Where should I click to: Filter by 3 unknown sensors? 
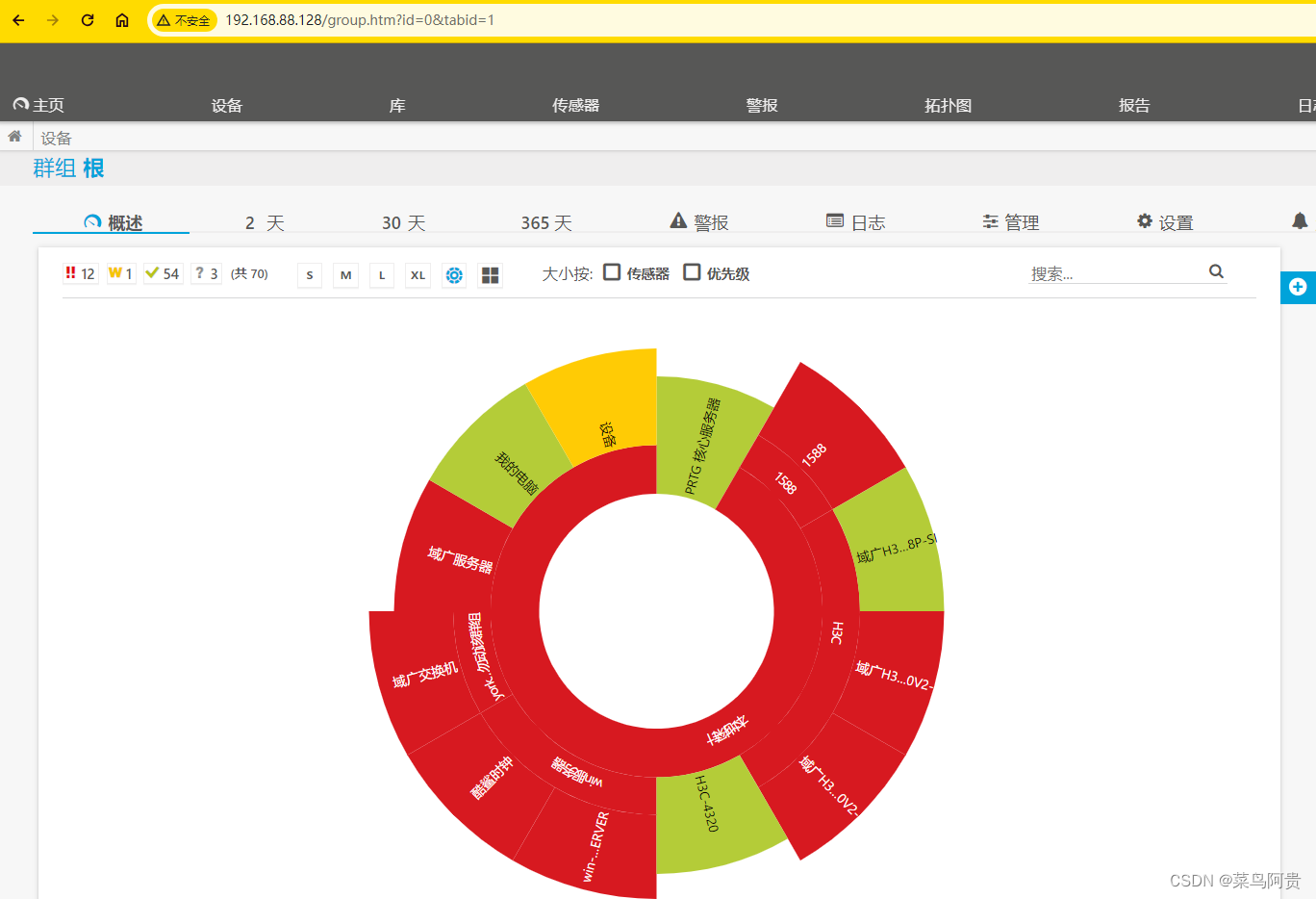click(x=206, y=273)
